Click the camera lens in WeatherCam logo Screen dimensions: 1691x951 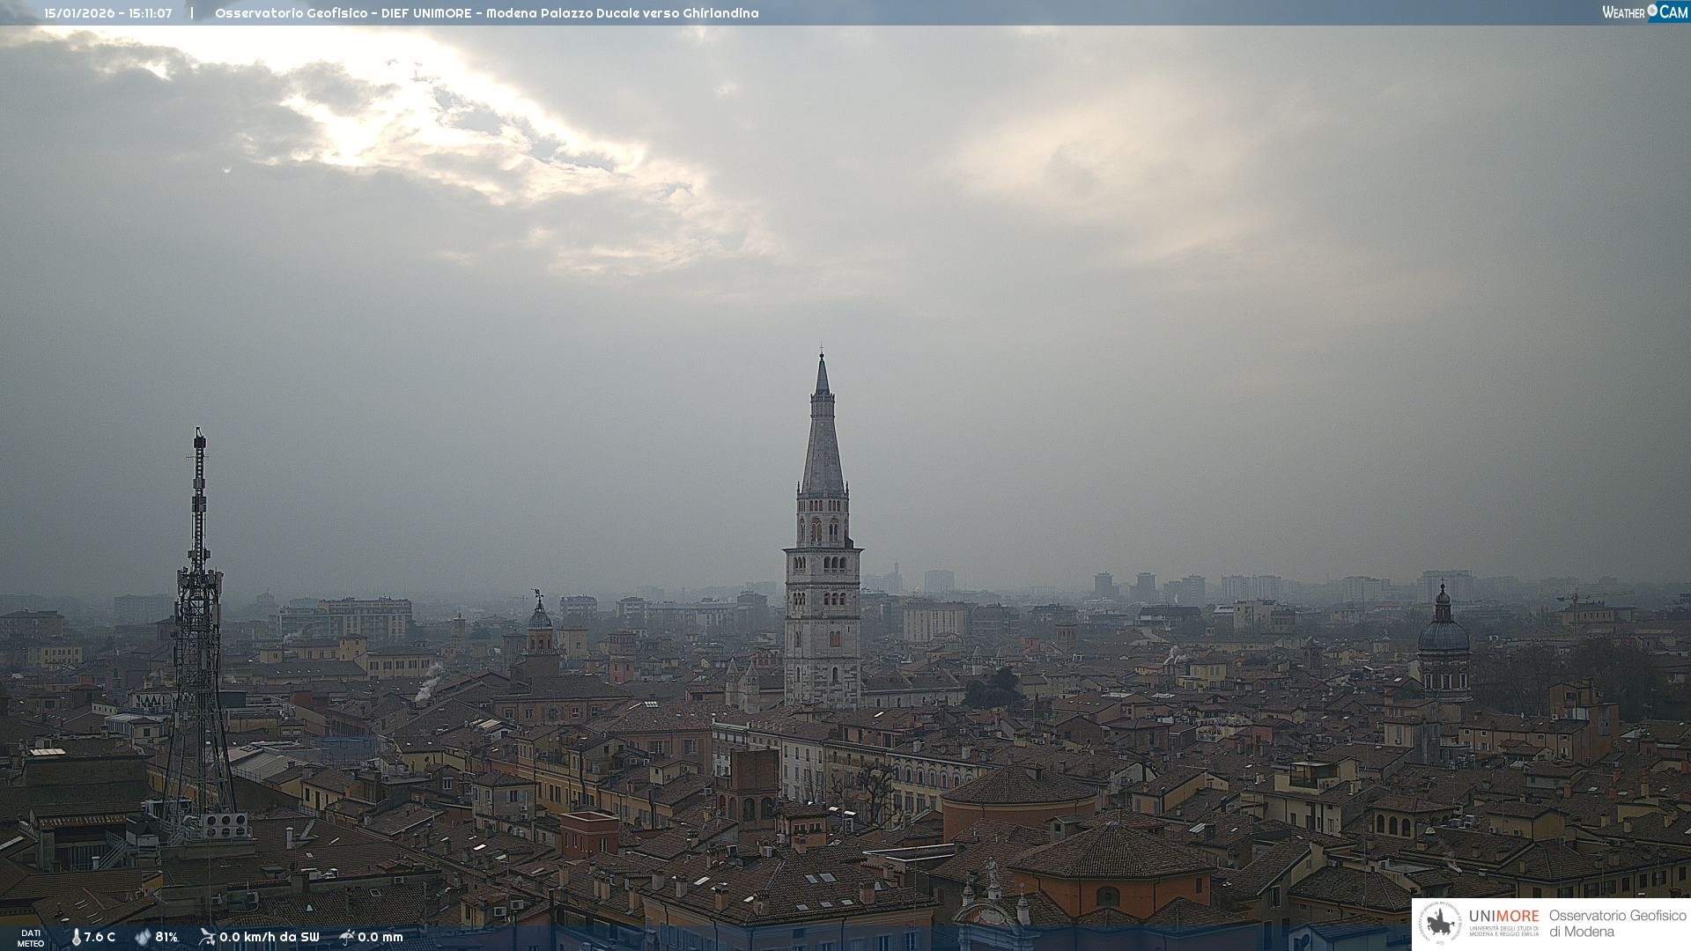1652,11
